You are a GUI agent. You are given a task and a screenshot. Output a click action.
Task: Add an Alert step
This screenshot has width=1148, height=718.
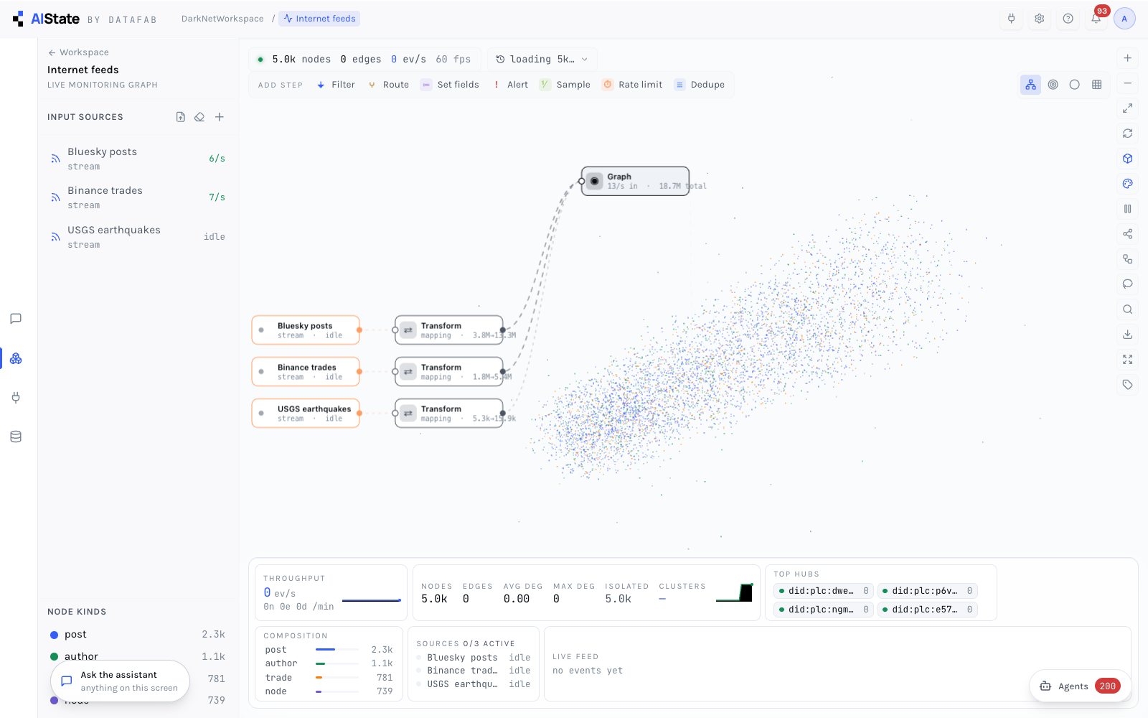click(510, 85)
